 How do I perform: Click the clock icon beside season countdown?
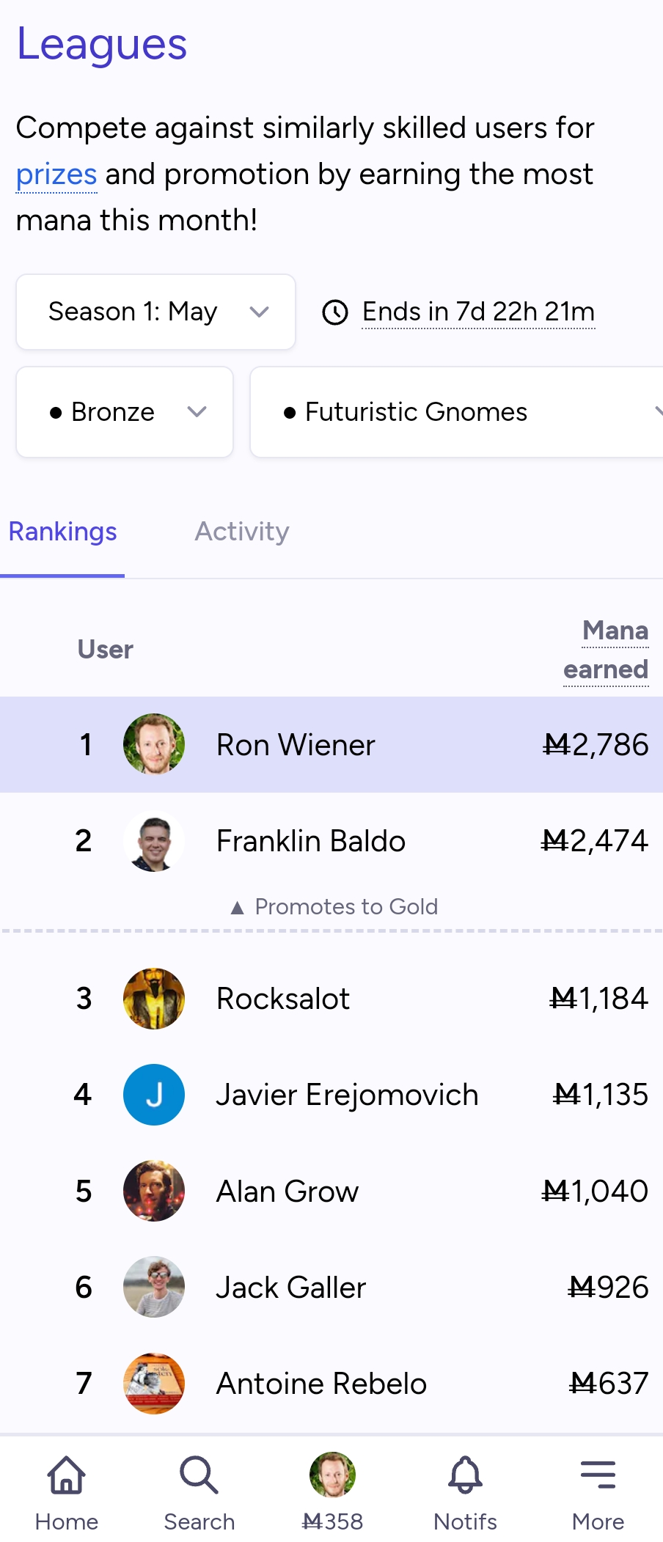click(335, 312)
